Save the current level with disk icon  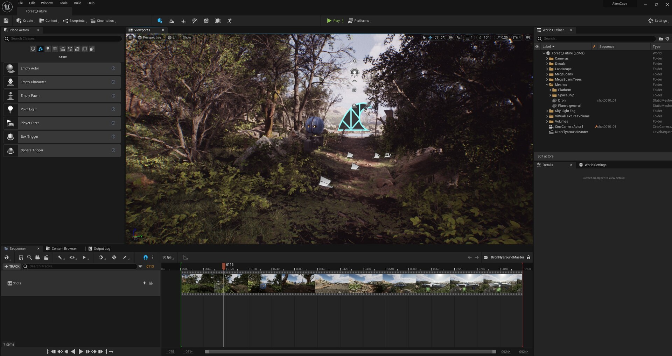coord(6,21)
